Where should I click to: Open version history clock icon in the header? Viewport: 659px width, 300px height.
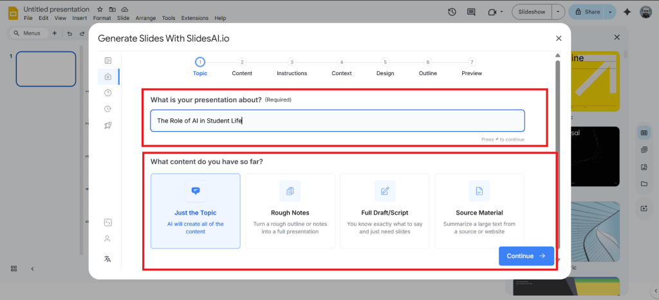point(452,12)
